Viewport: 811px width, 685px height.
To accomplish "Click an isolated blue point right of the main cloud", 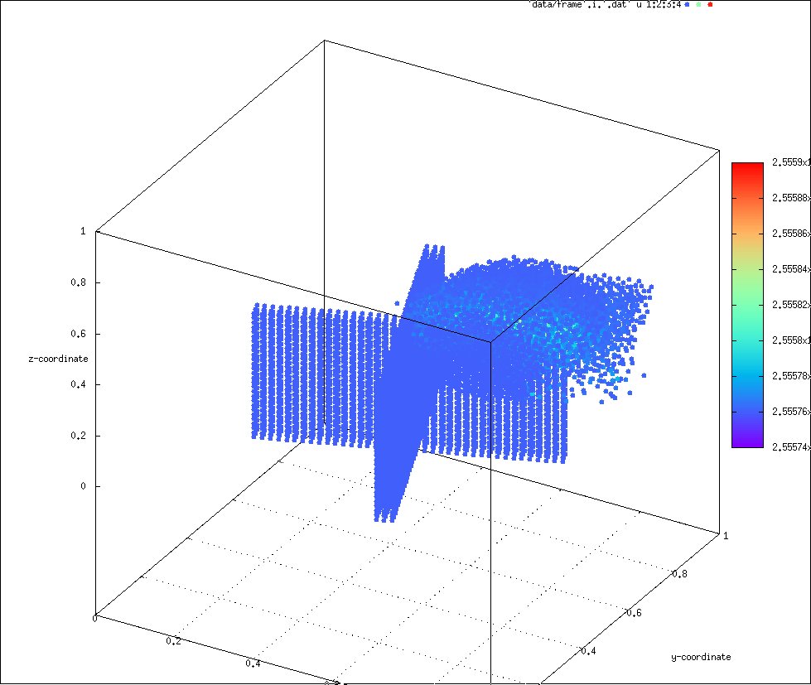I will [645, 374].
